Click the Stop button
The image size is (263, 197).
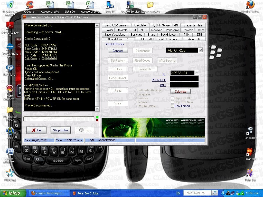(x=85, y=130)
